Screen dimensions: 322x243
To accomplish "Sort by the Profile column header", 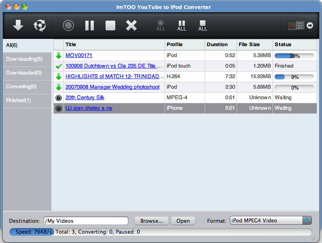I will pyautogui.click(x=185, y=45).
